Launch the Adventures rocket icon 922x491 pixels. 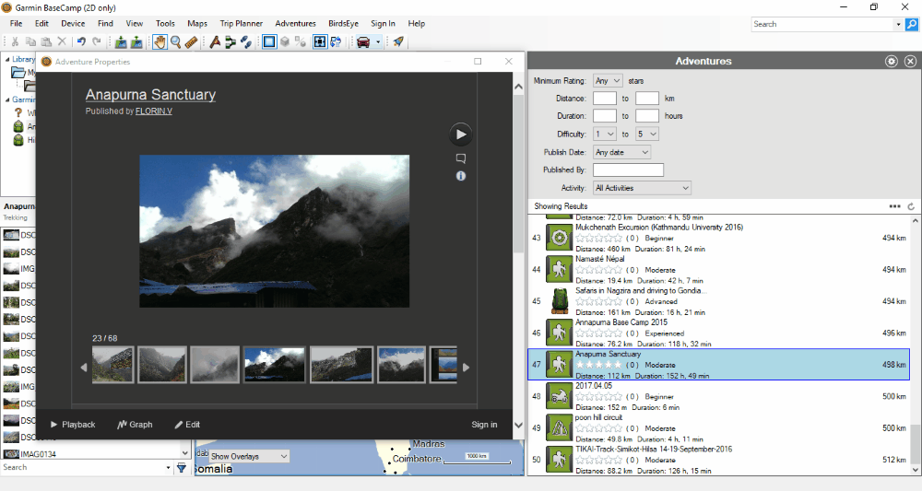tap(398, 41)
